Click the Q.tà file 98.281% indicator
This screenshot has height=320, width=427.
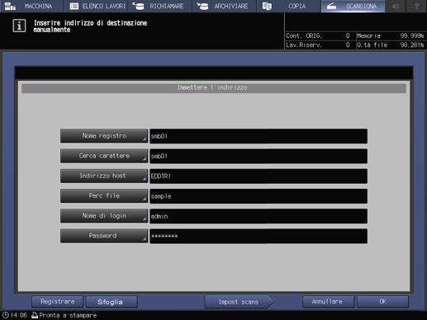(391, 45)
